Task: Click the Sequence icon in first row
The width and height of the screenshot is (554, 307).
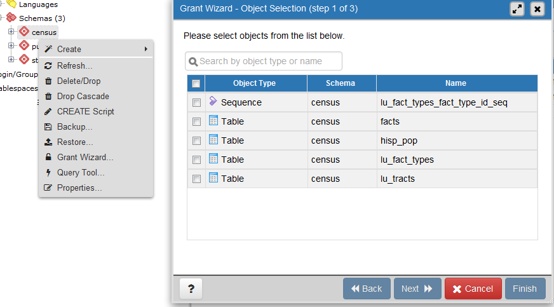Action: [x=213, y=102]
